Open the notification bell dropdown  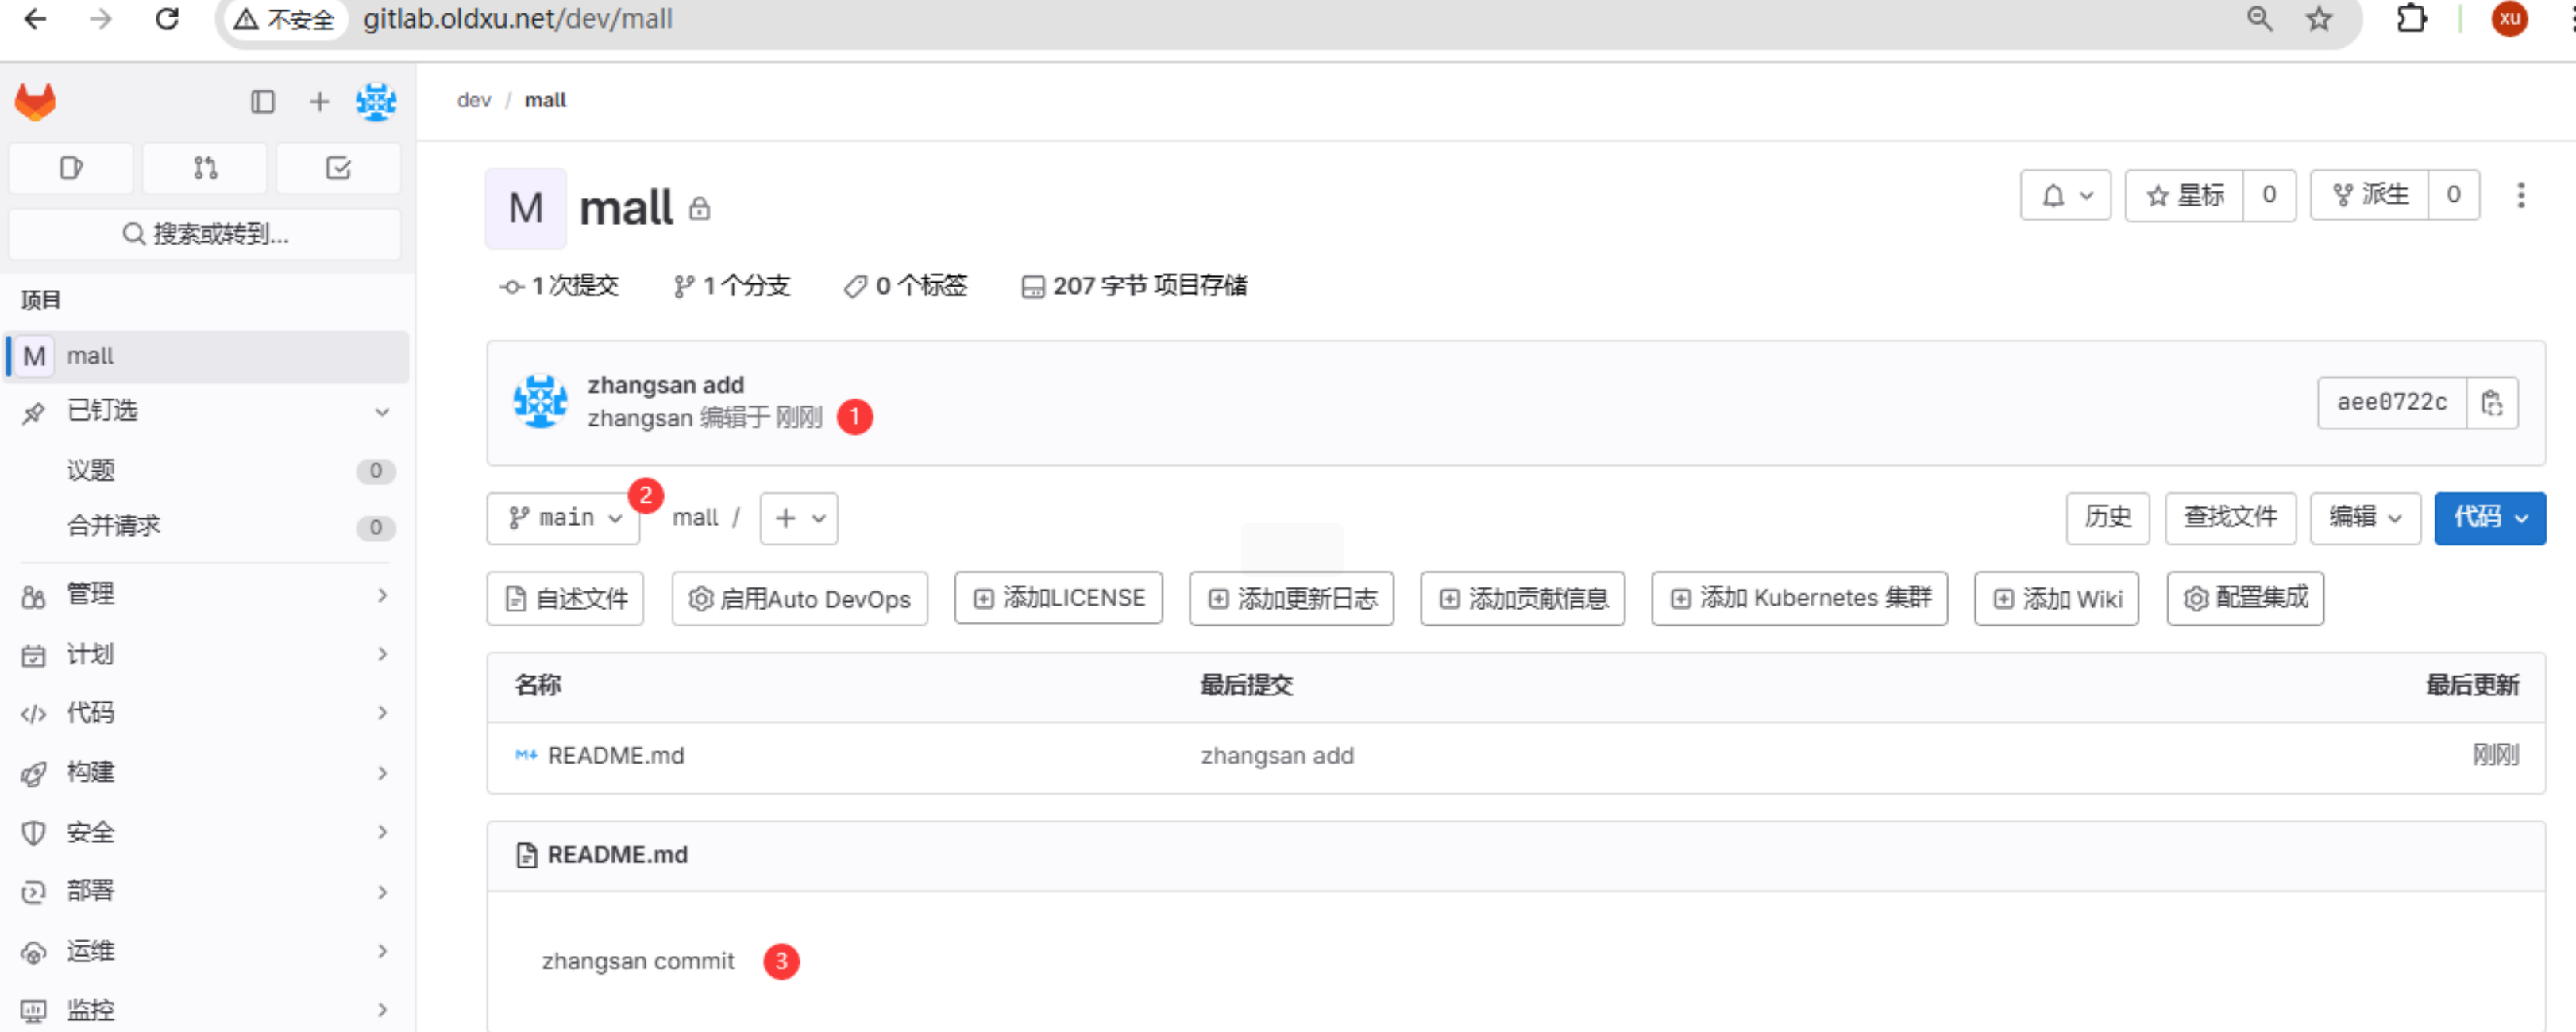click(2065, 195)
